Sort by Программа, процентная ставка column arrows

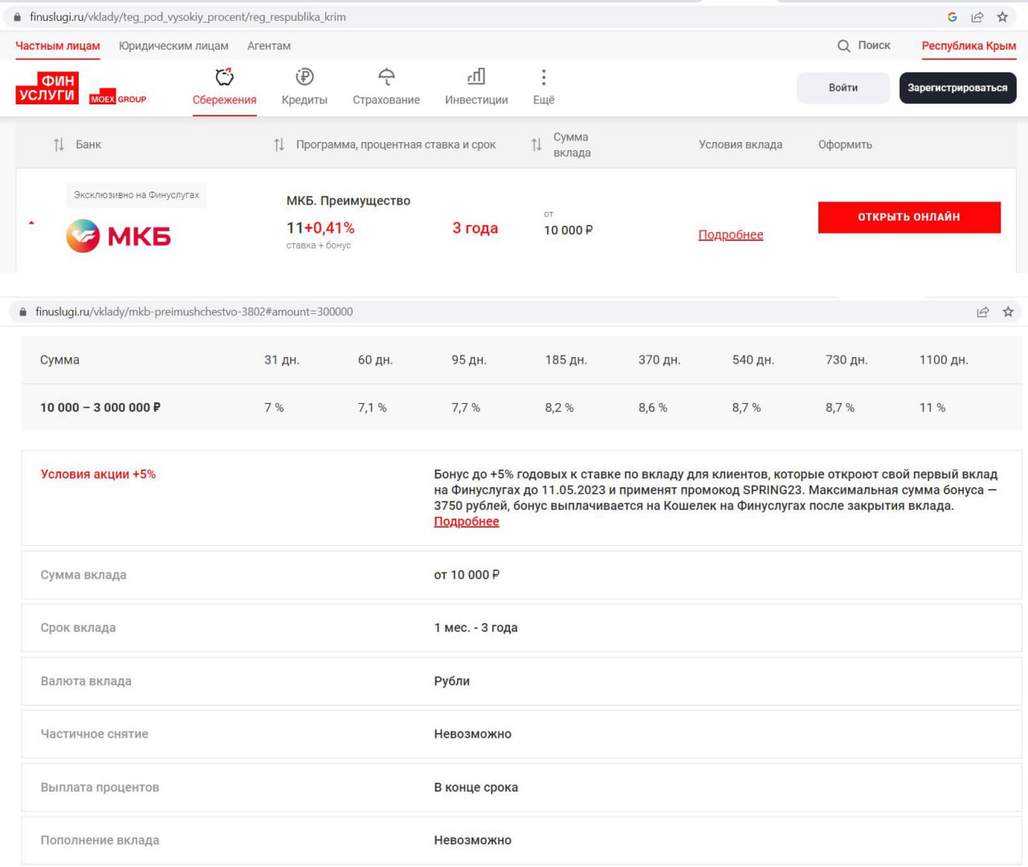[279, 144]
